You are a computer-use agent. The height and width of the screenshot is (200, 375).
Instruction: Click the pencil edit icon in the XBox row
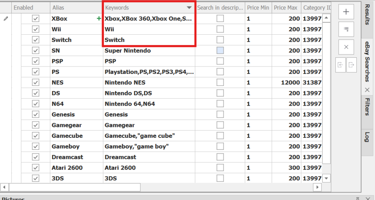click(x=6, y=18)
